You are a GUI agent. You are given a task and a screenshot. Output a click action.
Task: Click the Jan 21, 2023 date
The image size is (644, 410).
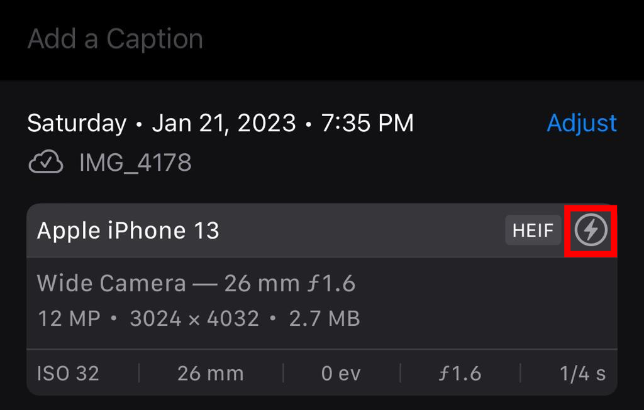[x=224, y=123]
